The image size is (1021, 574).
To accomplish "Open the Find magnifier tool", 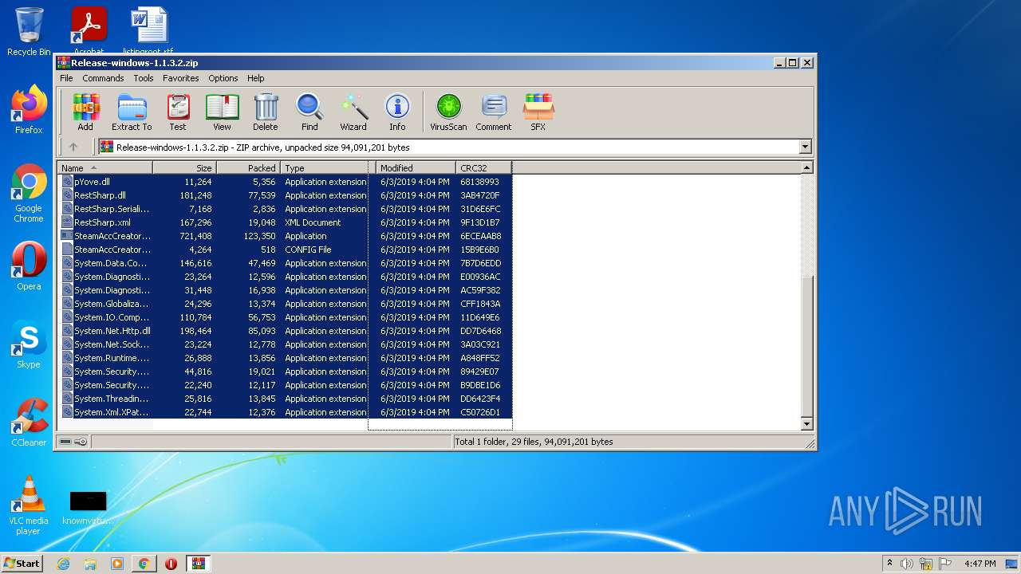I will 309,112.
